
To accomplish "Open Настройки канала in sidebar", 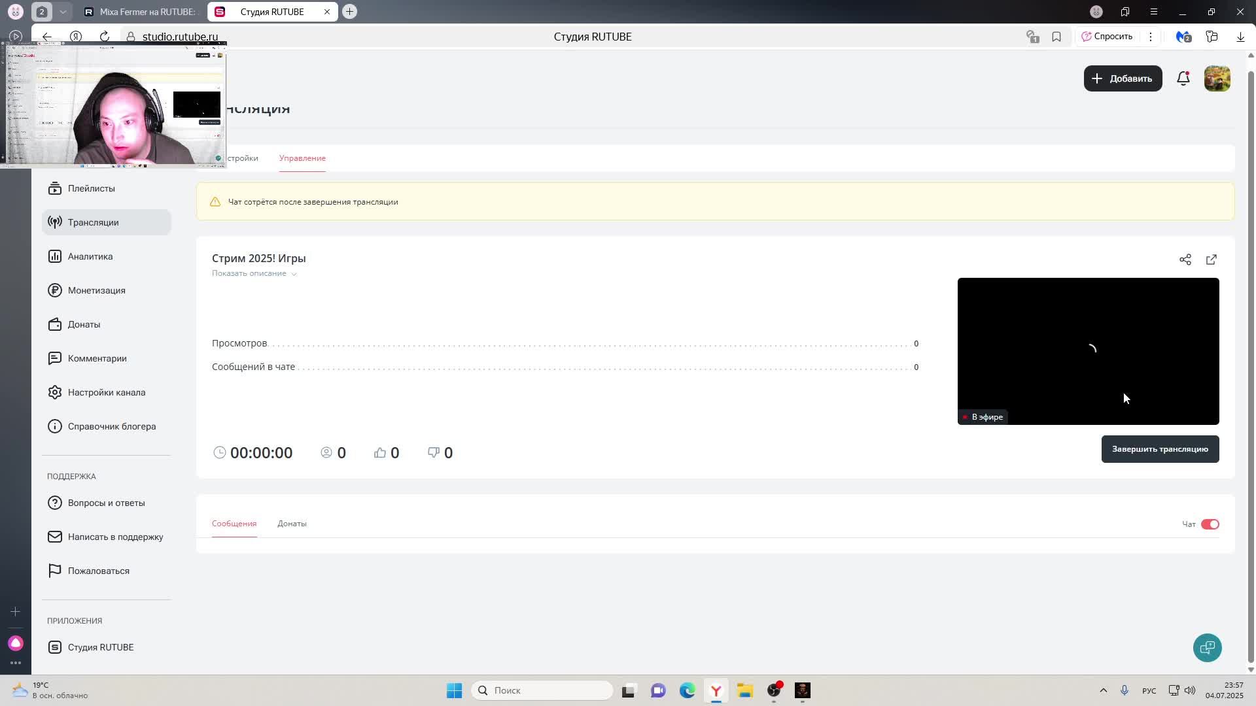I will click(106, 392).
